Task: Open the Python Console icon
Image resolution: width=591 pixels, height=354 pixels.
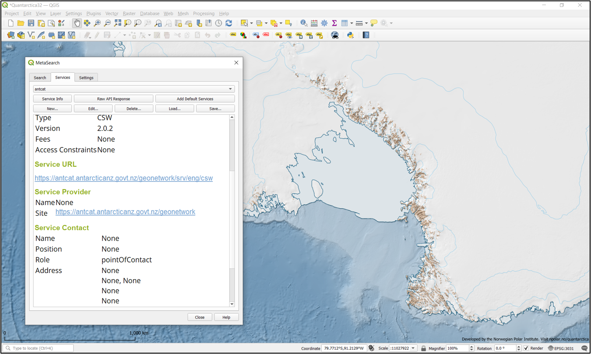Action: 350,35
